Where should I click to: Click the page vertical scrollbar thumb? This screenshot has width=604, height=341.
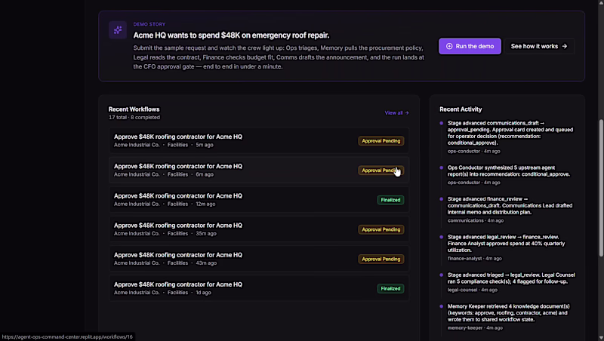[600, 188]
